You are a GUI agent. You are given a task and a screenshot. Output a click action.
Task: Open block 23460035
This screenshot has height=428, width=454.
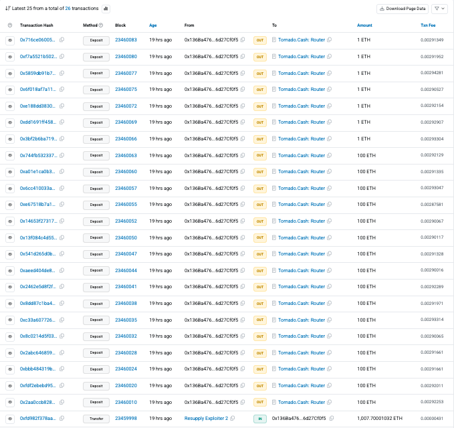click(126, 320)
